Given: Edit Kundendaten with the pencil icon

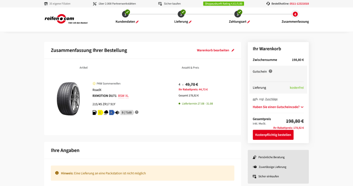Looking at the screenshot, I should point(137,22).
